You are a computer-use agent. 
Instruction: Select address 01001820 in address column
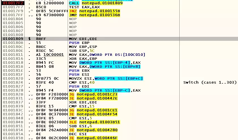tap(13, 78)
